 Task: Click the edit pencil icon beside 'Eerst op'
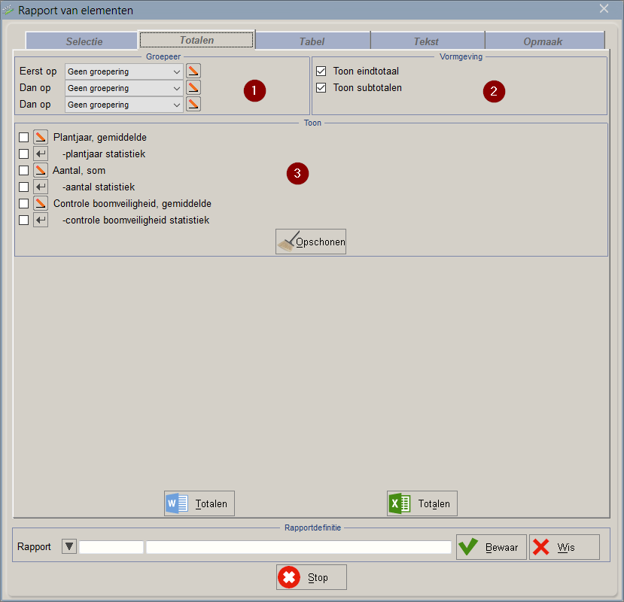tap(193, 71)
